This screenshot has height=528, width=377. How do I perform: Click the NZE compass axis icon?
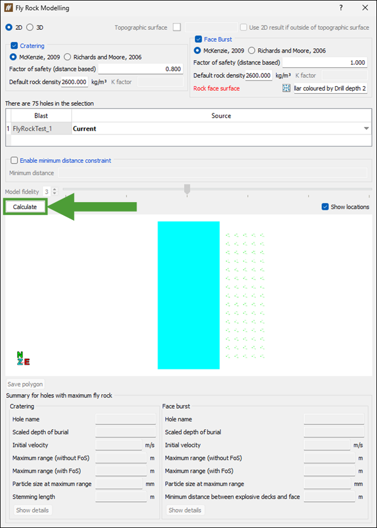(23, 359)
